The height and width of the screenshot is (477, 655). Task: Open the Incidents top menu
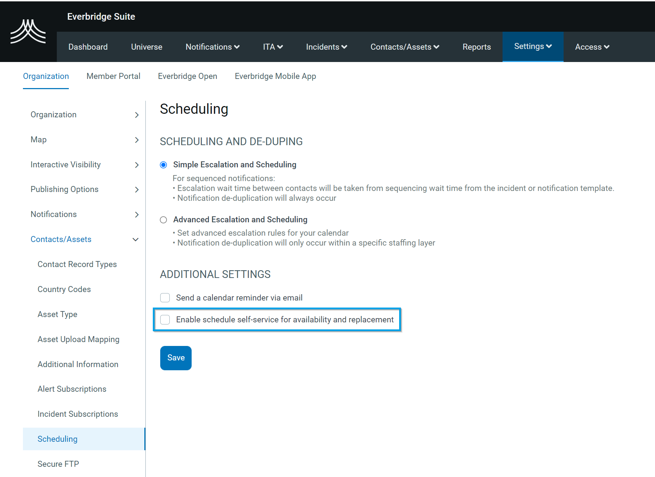click(x=326, y=47)
